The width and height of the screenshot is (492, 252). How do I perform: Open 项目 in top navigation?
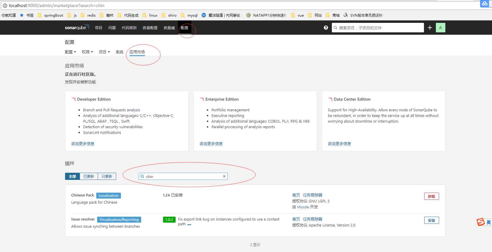(x=98, y=28)
